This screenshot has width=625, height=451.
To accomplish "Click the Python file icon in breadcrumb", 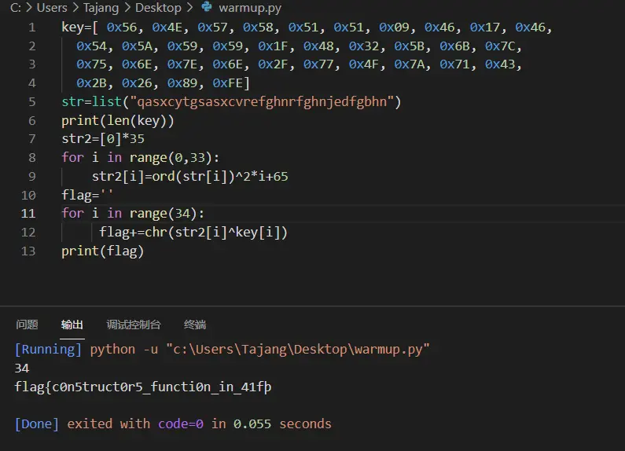I will (207, 8).
